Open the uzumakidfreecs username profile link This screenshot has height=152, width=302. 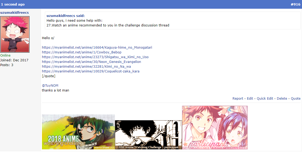coord(14,13)
